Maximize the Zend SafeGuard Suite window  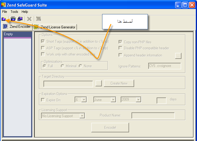click(x=185, y=5)
